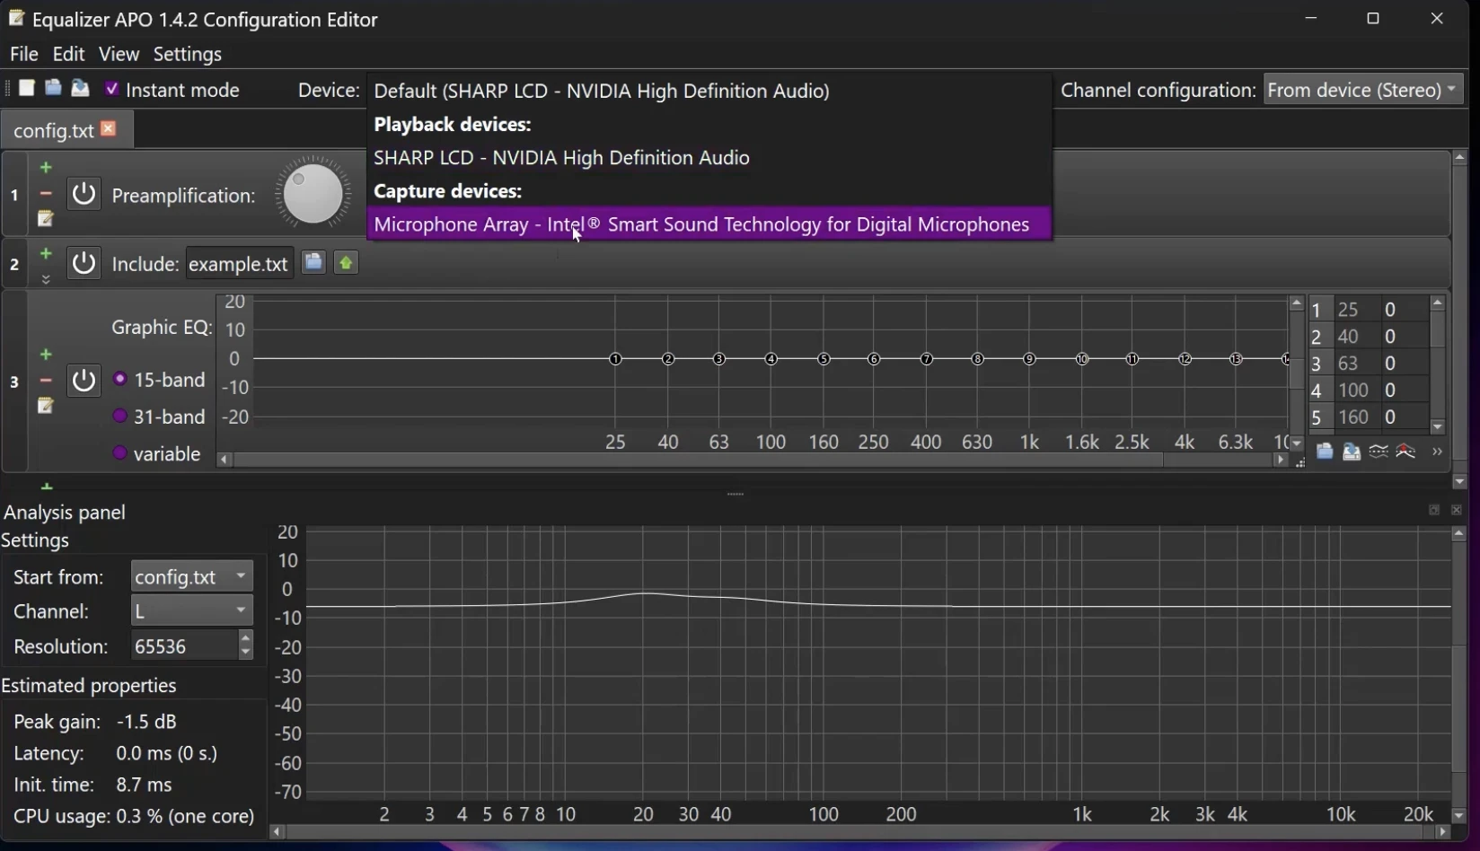Save the configuration with the toolbar save icon
The height and width of the screenshot is (851, 1480).
coord(80,88)
